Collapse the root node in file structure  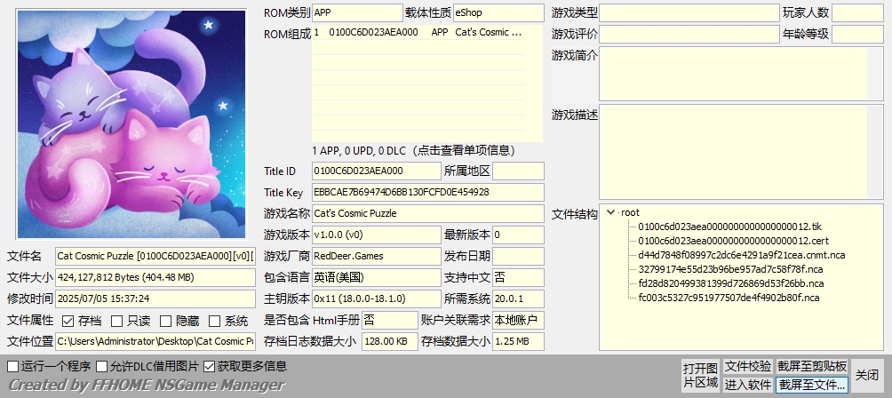[610, 212]
